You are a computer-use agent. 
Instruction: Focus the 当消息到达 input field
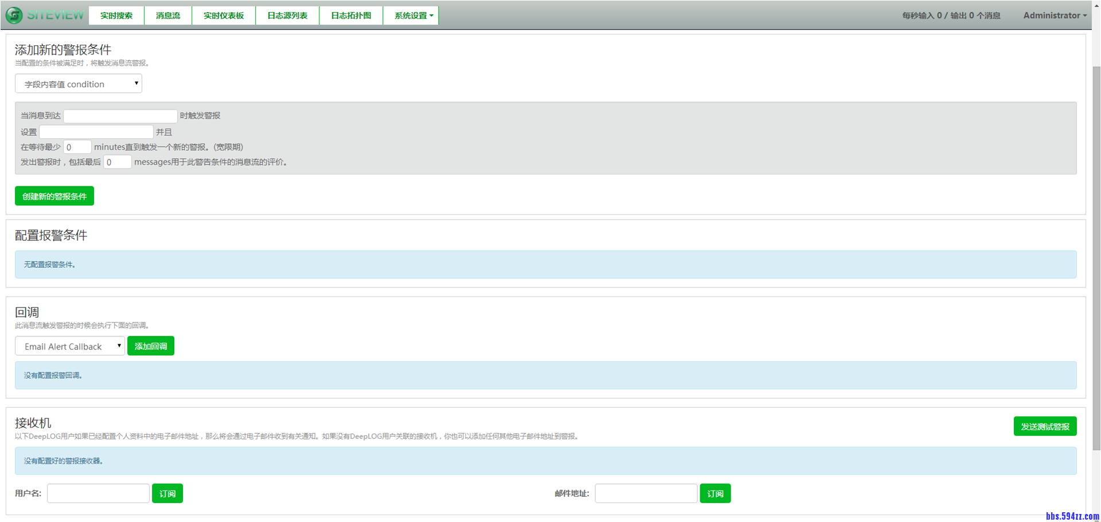point(120,116)
